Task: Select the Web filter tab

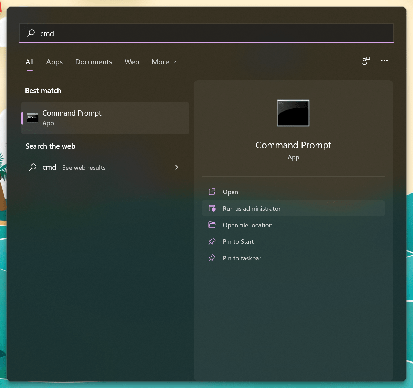Action: (x=132, y=62)
